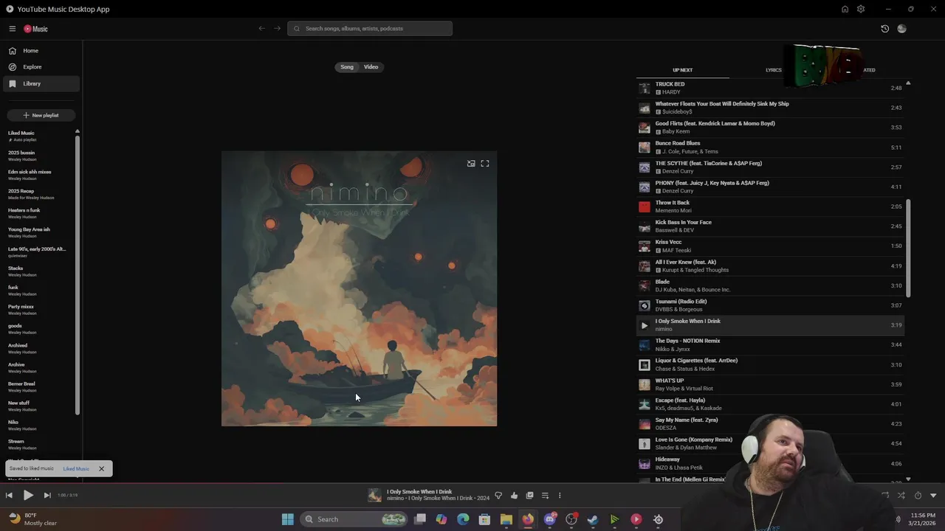This screenshot has height=531, width=945.
Task: Select Bunce Road Blues in queue
Action: (x=770, y=147)
